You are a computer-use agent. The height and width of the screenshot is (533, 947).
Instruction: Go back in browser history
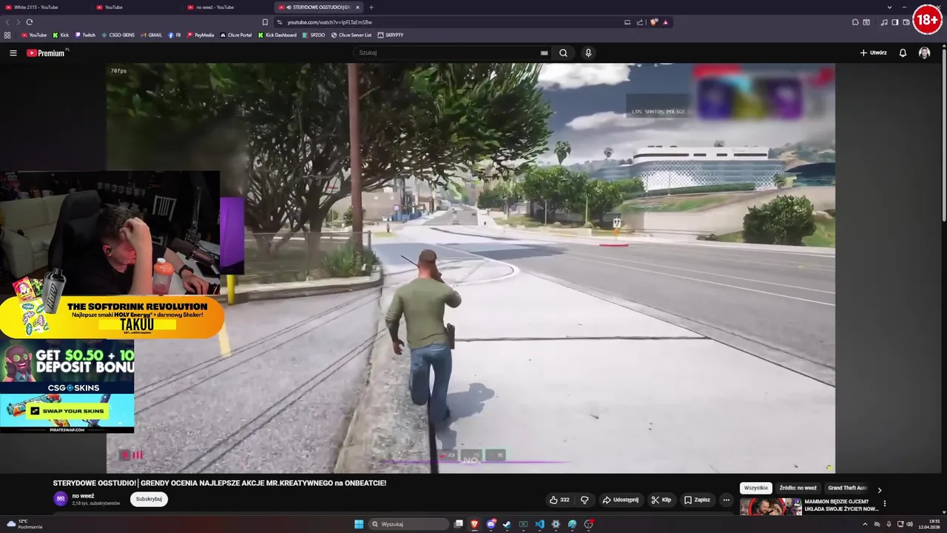(7, 22)
